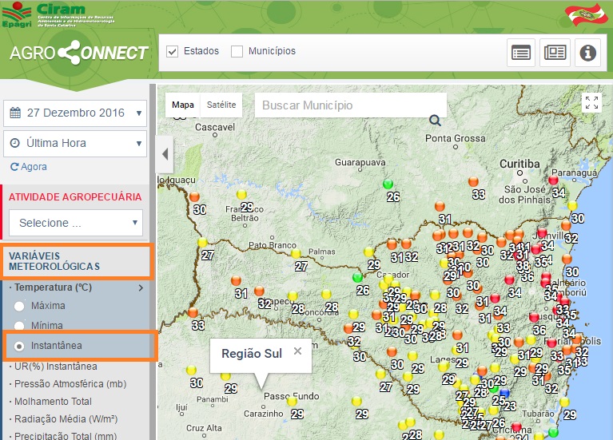Click yellow station marker near Passo Fundo
Viewport: 613px width, 440px height.
(x=292, y=401)
